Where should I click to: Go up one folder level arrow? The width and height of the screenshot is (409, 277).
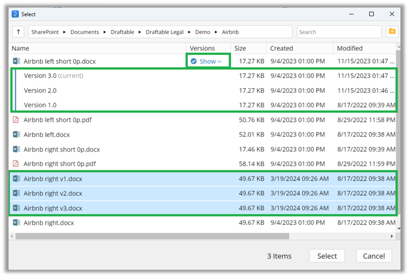pos(18,32)
